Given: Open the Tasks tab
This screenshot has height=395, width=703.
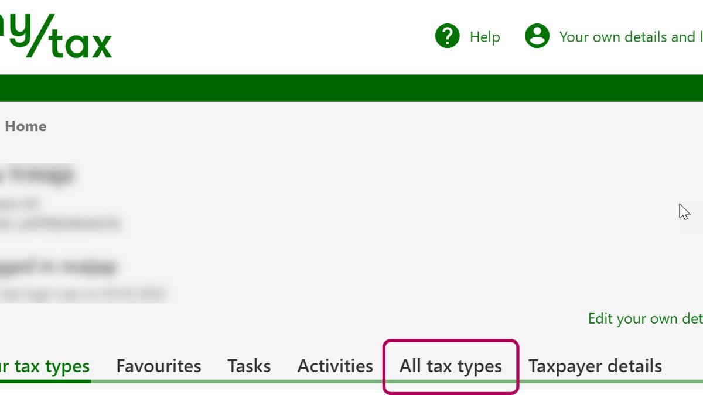Looking at the screenshot, I should (249, 366).
